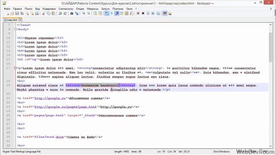Create a new document with toolbar icon
Image resolution: width=276 pixels, height=155 pixels.
[7, 13]
